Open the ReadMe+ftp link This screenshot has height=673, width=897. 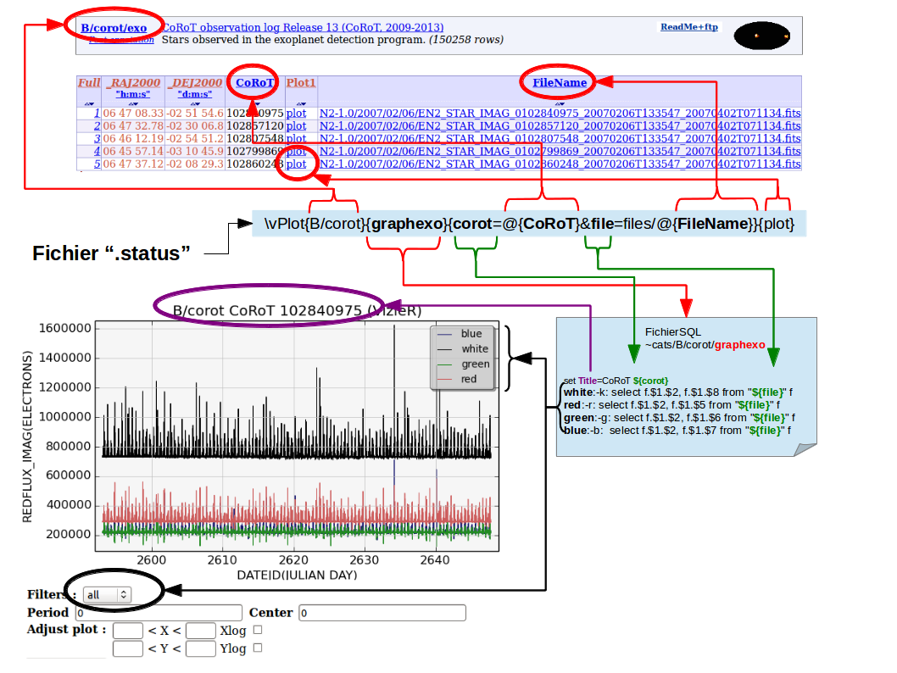(x=688, y=27)
